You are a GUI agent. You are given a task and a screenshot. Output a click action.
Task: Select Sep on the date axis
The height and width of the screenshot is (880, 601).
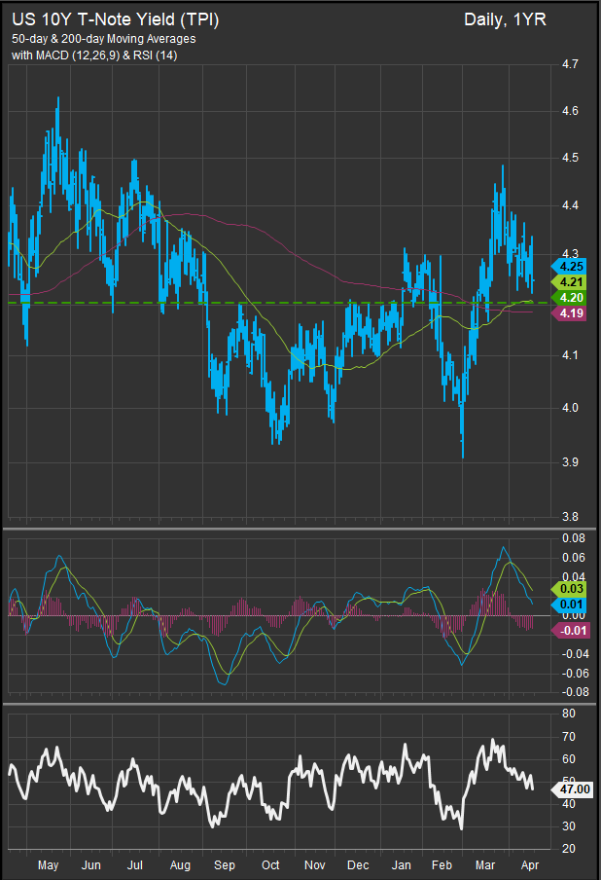tap(225, 863)
